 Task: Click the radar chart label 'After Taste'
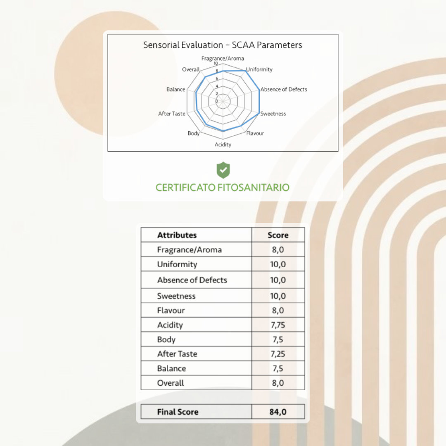171,114
